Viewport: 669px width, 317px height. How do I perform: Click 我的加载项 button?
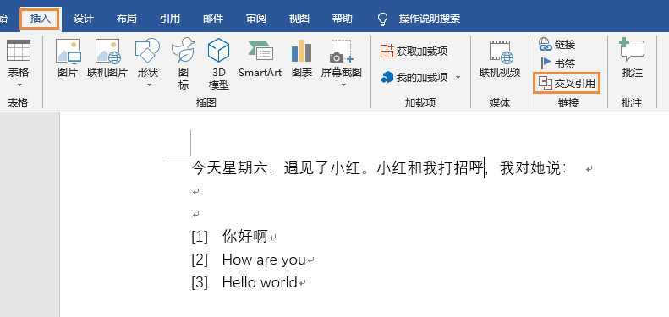(x=414, y=77)
